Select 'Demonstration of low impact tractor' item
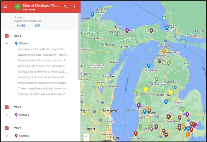 (x=43, y=60)
